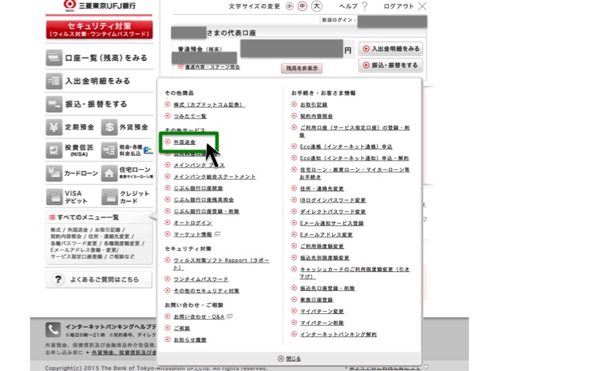
Task: Close the popup menu with 閉じる
Action: [x=289, y=358]
